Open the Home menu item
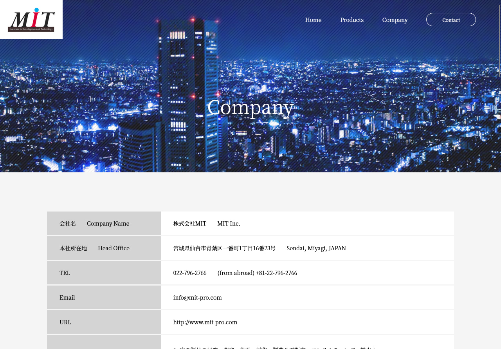The height and width of the screenshot is (349, 501). [313, 20]
